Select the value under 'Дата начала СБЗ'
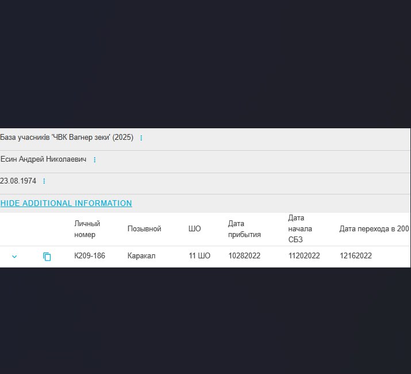Viewport: 411px width, 374px height. coord(304,256)
